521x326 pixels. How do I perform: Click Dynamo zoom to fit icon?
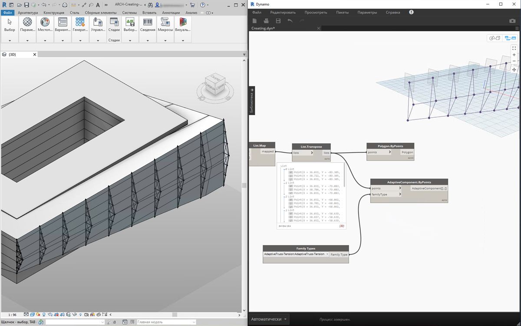coord(514,48)
